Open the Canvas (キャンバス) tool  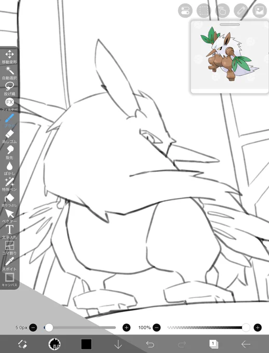click(x=9, y=280)
